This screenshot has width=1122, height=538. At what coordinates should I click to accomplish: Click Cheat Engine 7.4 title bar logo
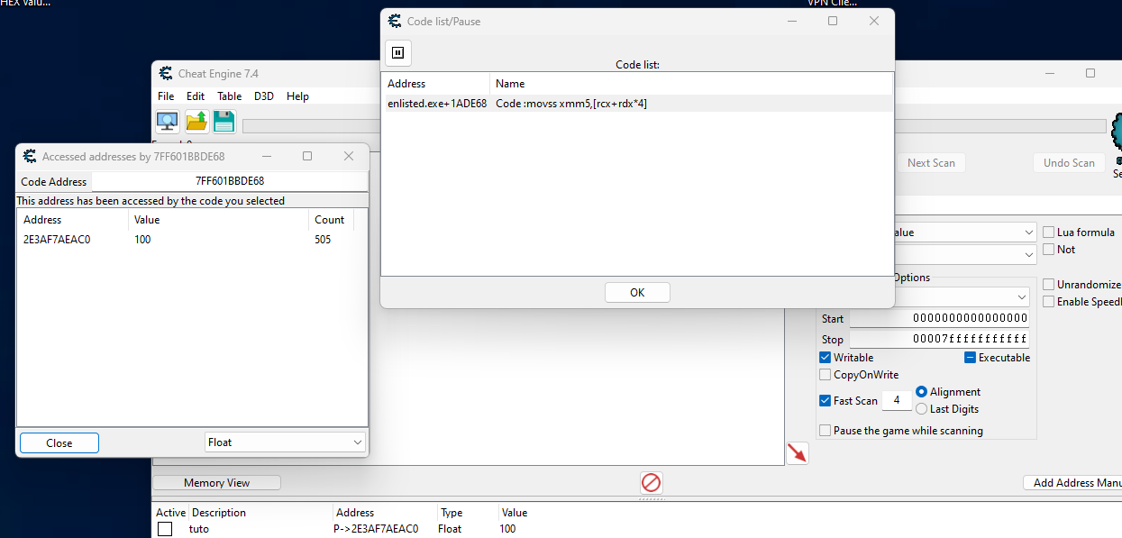pyautogui.click(x=166, y=73)
